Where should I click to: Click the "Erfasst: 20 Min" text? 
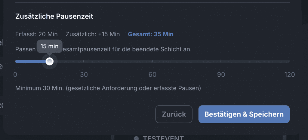(x=36, y=34)
